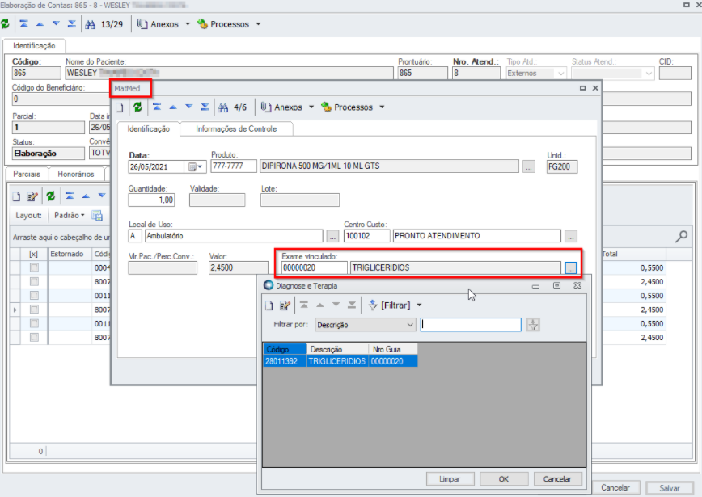
Task: Select Identificação tab in MatMed window
Action: (149, 128)
